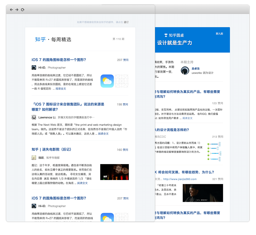Click the 198 赞同 vote count
256x235 pixels.
pyautogui.click(x=122, y=104)
